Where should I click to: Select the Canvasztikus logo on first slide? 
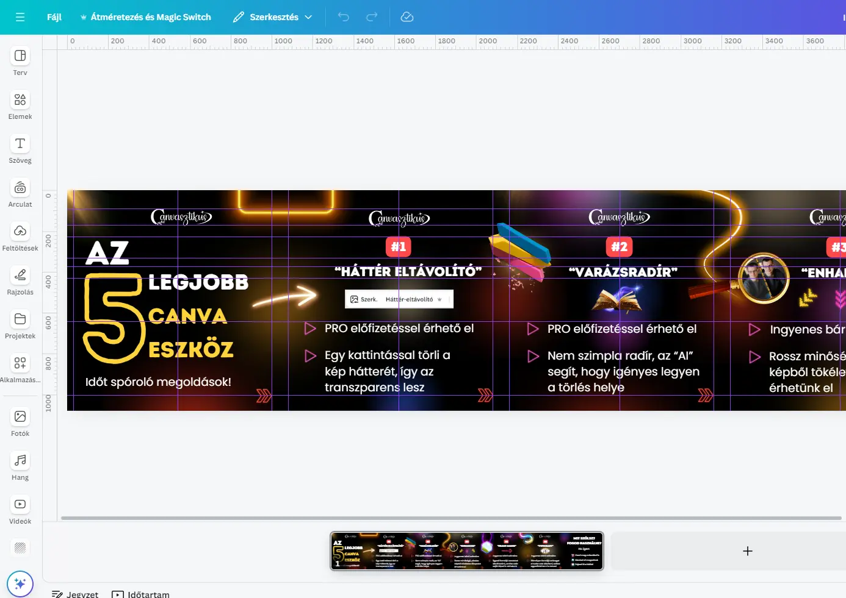click(181, 216)
